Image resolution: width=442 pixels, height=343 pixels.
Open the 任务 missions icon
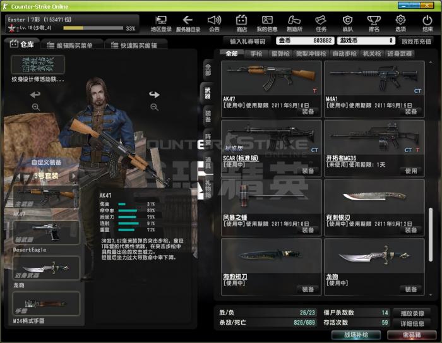pyautogui.click(x=321, y=23)
